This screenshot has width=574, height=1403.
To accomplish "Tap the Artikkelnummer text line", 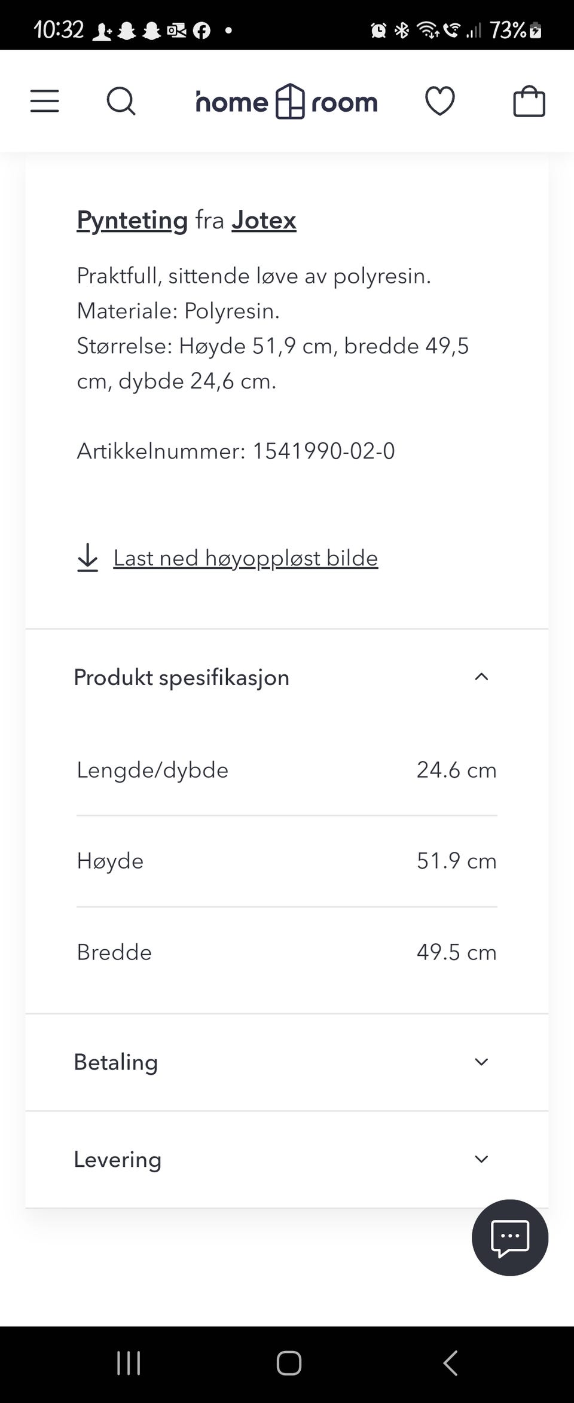I will pyautogui.click(x=236, y=451).
